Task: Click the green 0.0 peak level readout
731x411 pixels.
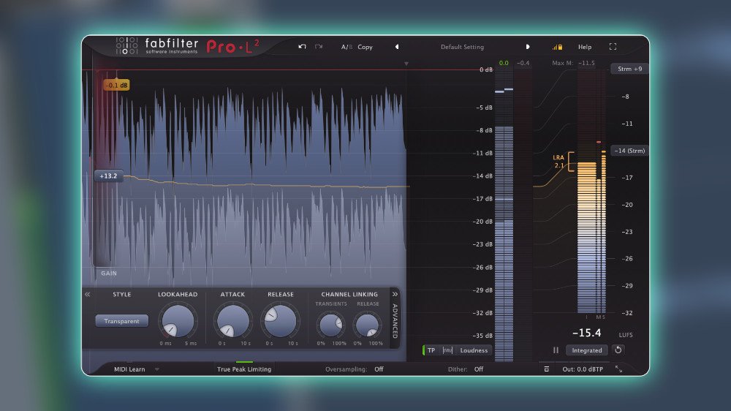Action: (504, 63)
